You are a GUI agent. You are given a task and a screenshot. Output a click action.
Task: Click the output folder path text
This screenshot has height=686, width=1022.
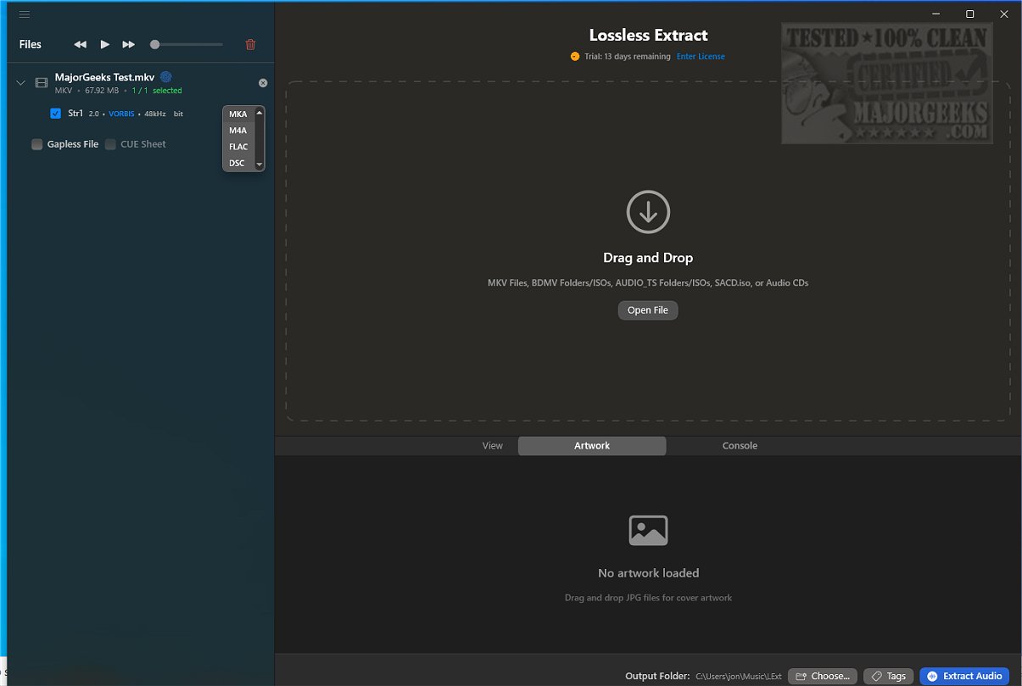click(739, 676)
